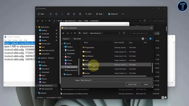Click Extract all button

click(x=113, y=14)
